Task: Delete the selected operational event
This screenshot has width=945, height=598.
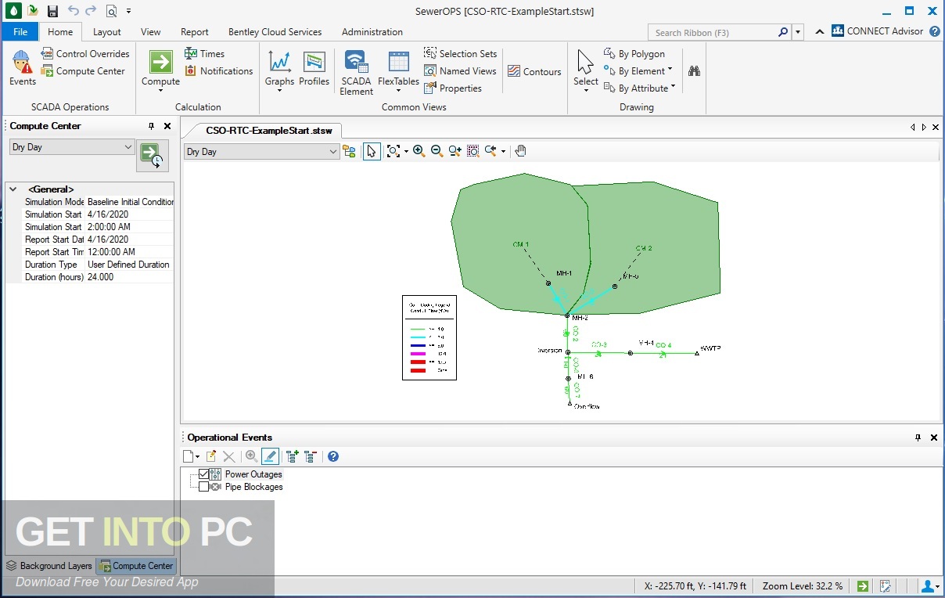Action: pyautogui.click(x=229, y=456)
